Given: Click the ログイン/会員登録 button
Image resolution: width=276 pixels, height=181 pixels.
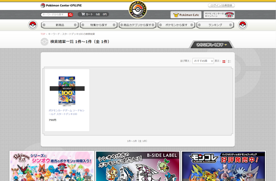Looking at the screenshot, I should click(221, 5).
